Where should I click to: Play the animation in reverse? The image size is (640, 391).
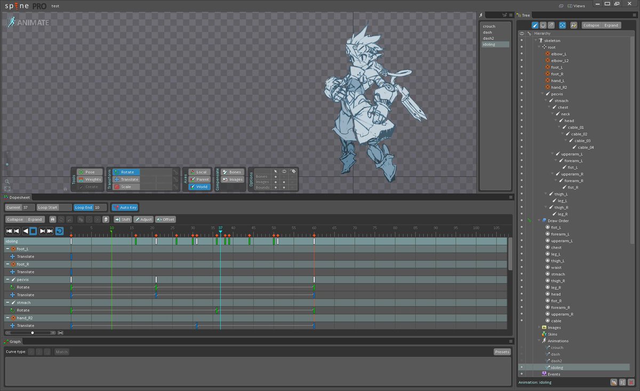click(x=25, y=231)
